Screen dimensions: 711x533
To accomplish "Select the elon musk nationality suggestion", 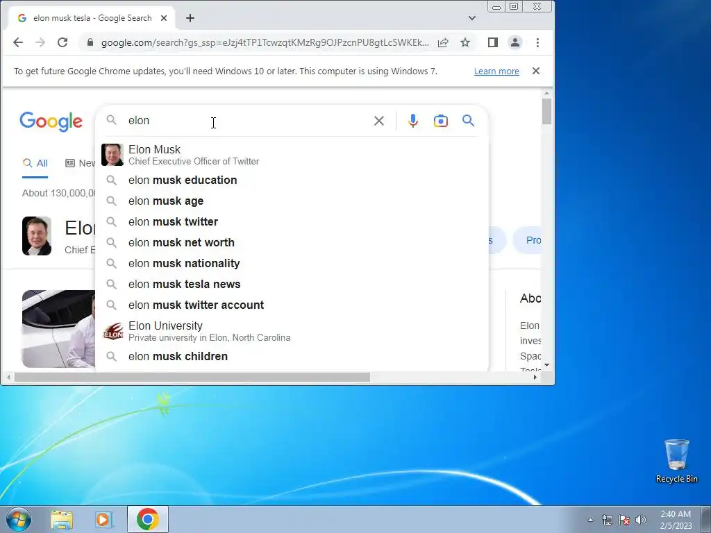I will [292, 264].
